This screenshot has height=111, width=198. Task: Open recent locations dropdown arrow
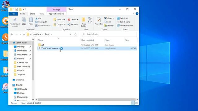(20, 34)
